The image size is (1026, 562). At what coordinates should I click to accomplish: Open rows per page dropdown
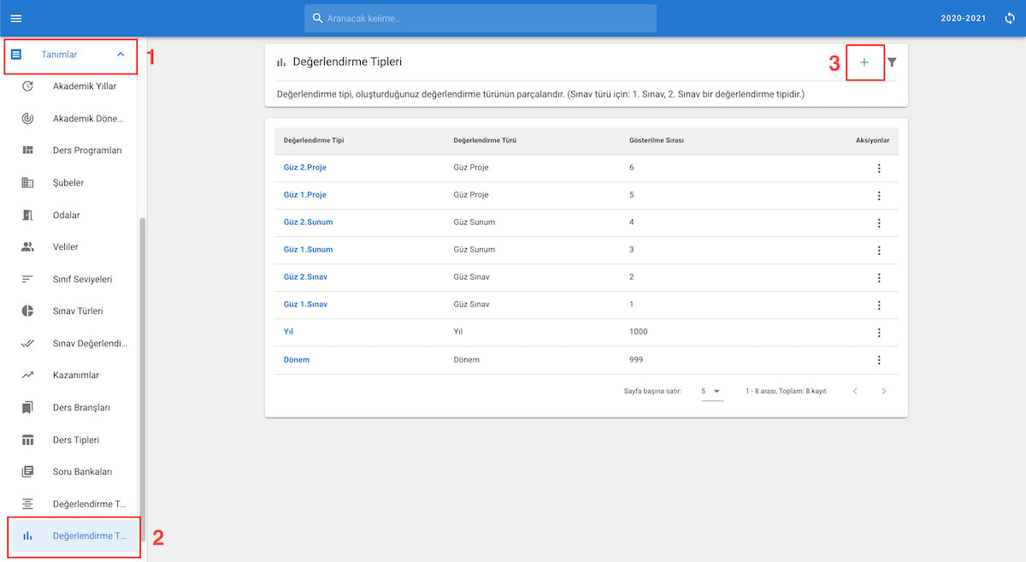[x=711, y=391]
